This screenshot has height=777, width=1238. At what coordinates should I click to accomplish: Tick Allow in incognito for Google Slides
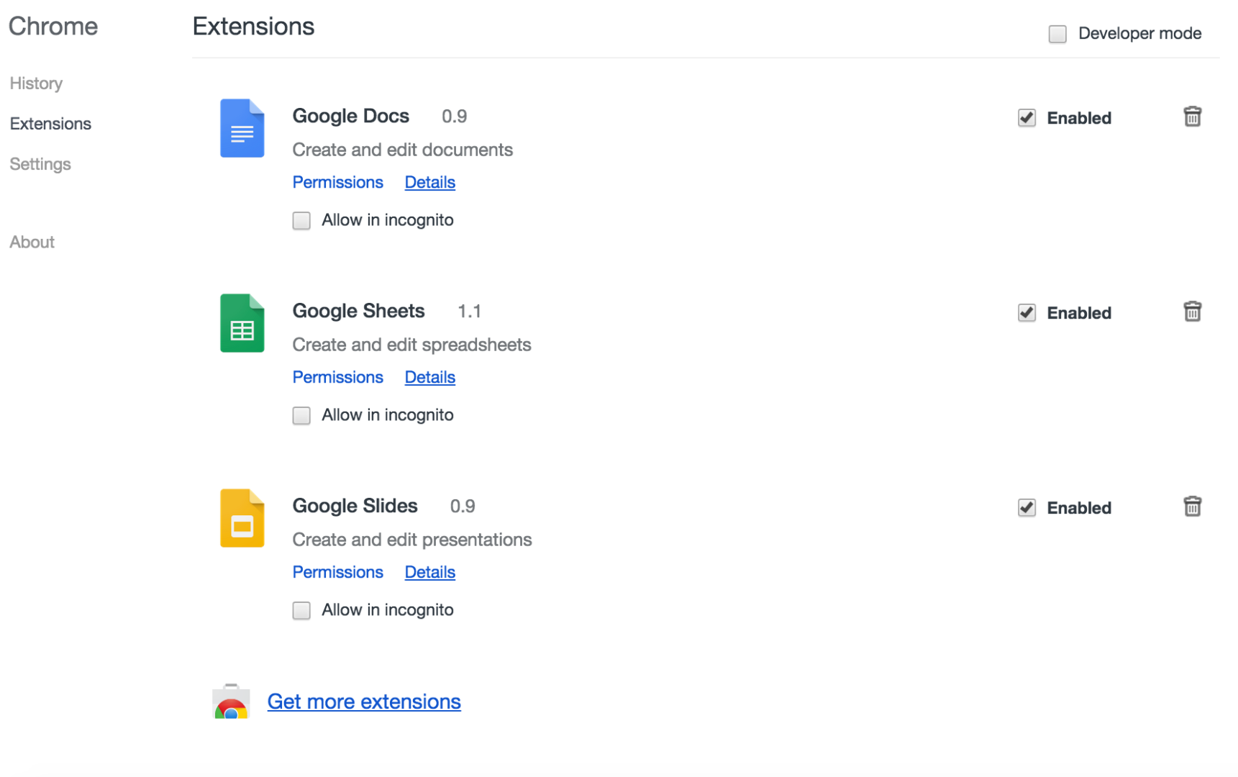pyautogui.click(x=301, y=611)
